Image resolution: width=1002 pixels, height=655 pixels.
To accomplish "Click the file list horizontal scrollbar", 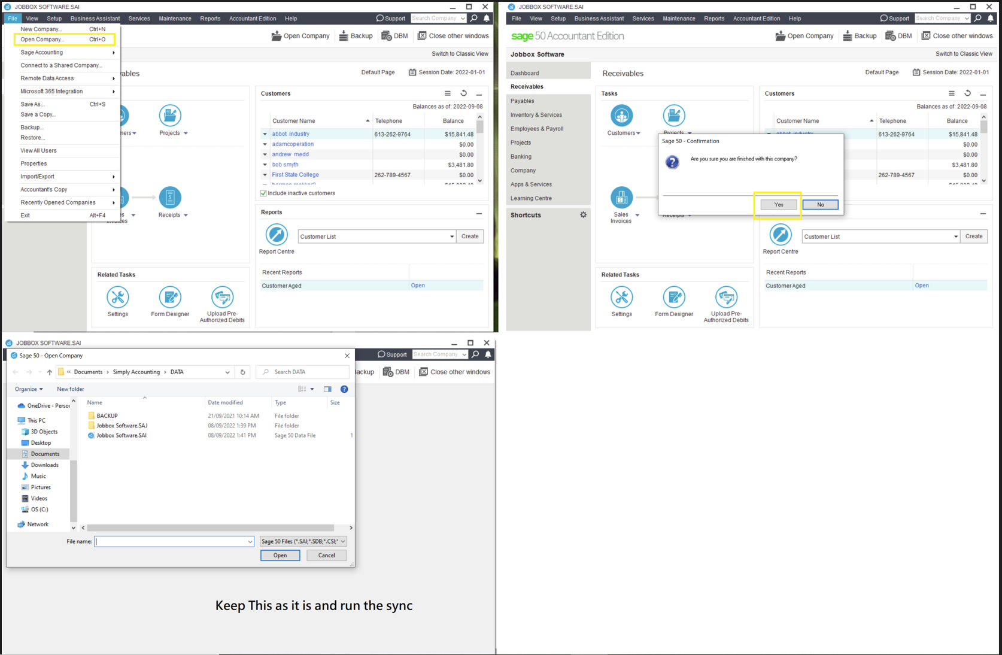I will tap(209, 528).
